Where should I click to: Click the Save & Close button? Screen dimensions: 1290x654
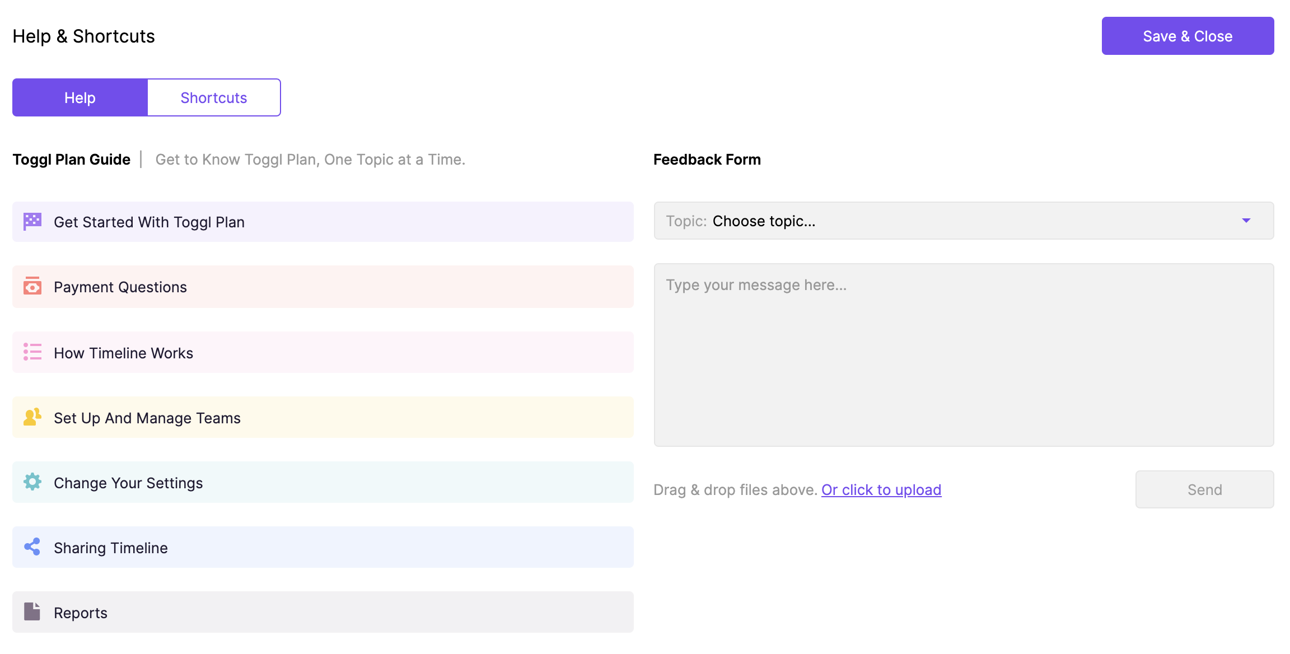tap(1187, 35)
